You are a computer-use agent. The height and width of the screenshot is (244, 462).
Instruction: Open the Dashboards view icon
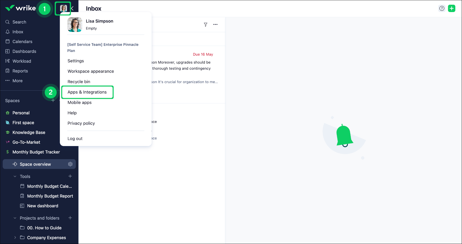point(8,51)
